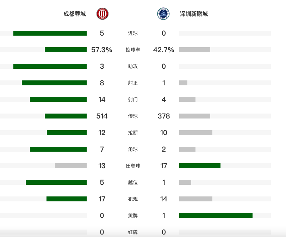Image resolution: width=286 pixels, height=237 pixels.
Task: Click the 传球 value 378
Action: 164,116
